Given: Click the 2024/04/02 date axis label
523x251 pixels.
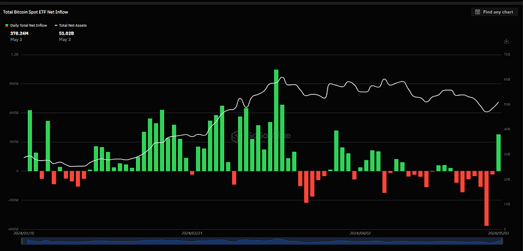Looking at the screenshot, I should [x=360, y=233].
